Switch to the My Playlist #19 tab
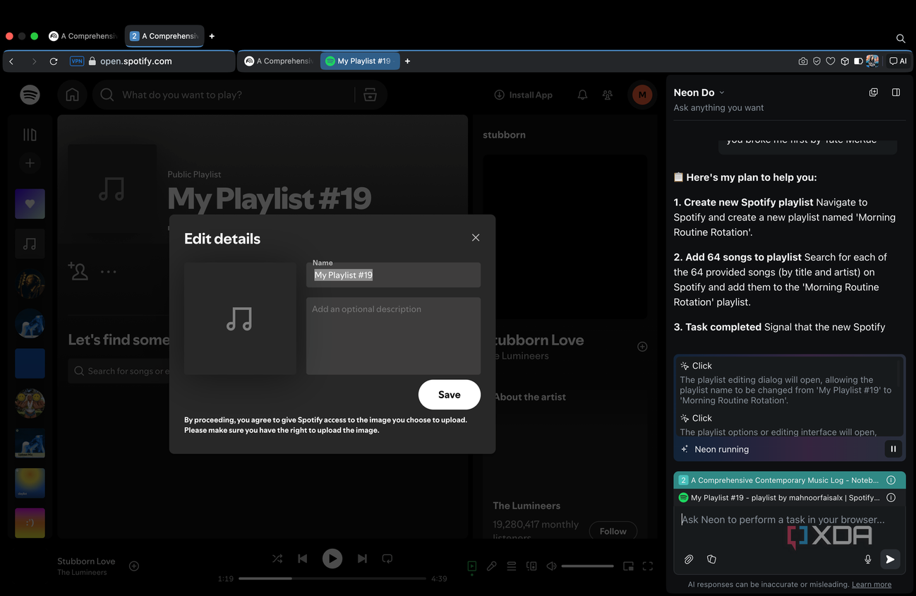The height and width of the screenshot is (596, 916). (361, 61)
